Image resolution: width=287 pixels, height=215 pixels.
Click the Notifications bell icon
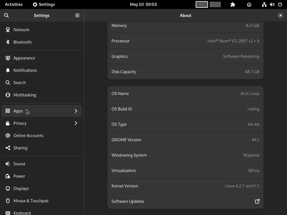[8, 70]
